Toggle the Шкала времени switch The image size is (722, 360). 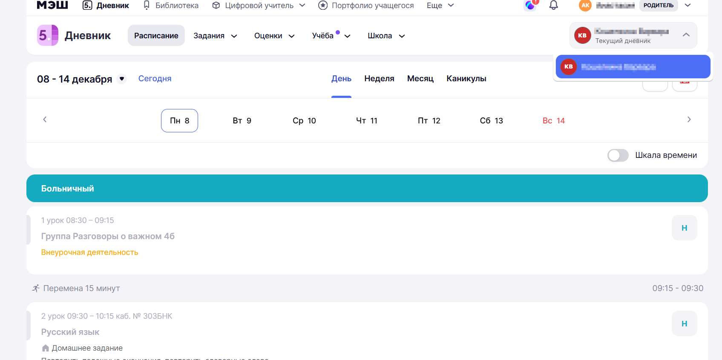618,155
